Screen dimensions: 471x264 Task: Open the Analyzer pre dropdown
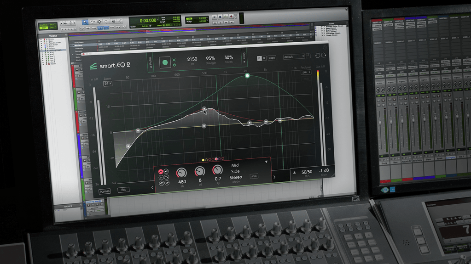click(305, 72)
